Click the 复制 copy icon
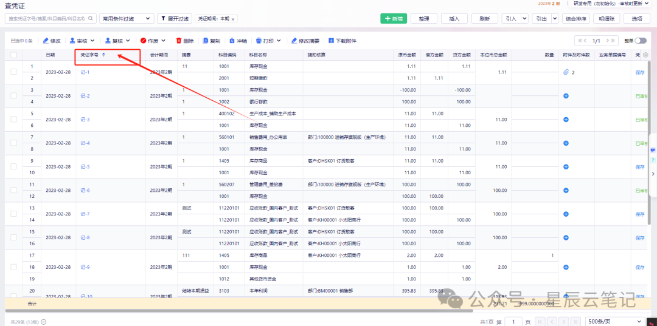657x326 pixels. (x=206, y=41)
